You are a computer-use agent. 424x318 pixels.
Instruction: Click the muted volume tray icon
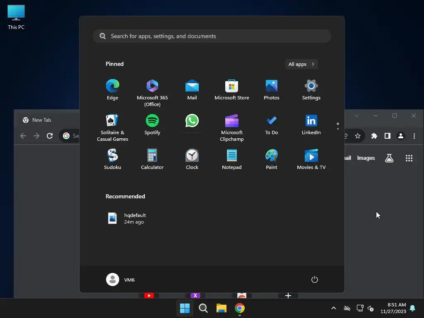click(371, 308)
